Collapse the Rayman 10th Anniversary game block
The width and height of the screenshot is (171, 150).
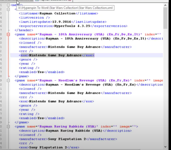click(8, 35)
